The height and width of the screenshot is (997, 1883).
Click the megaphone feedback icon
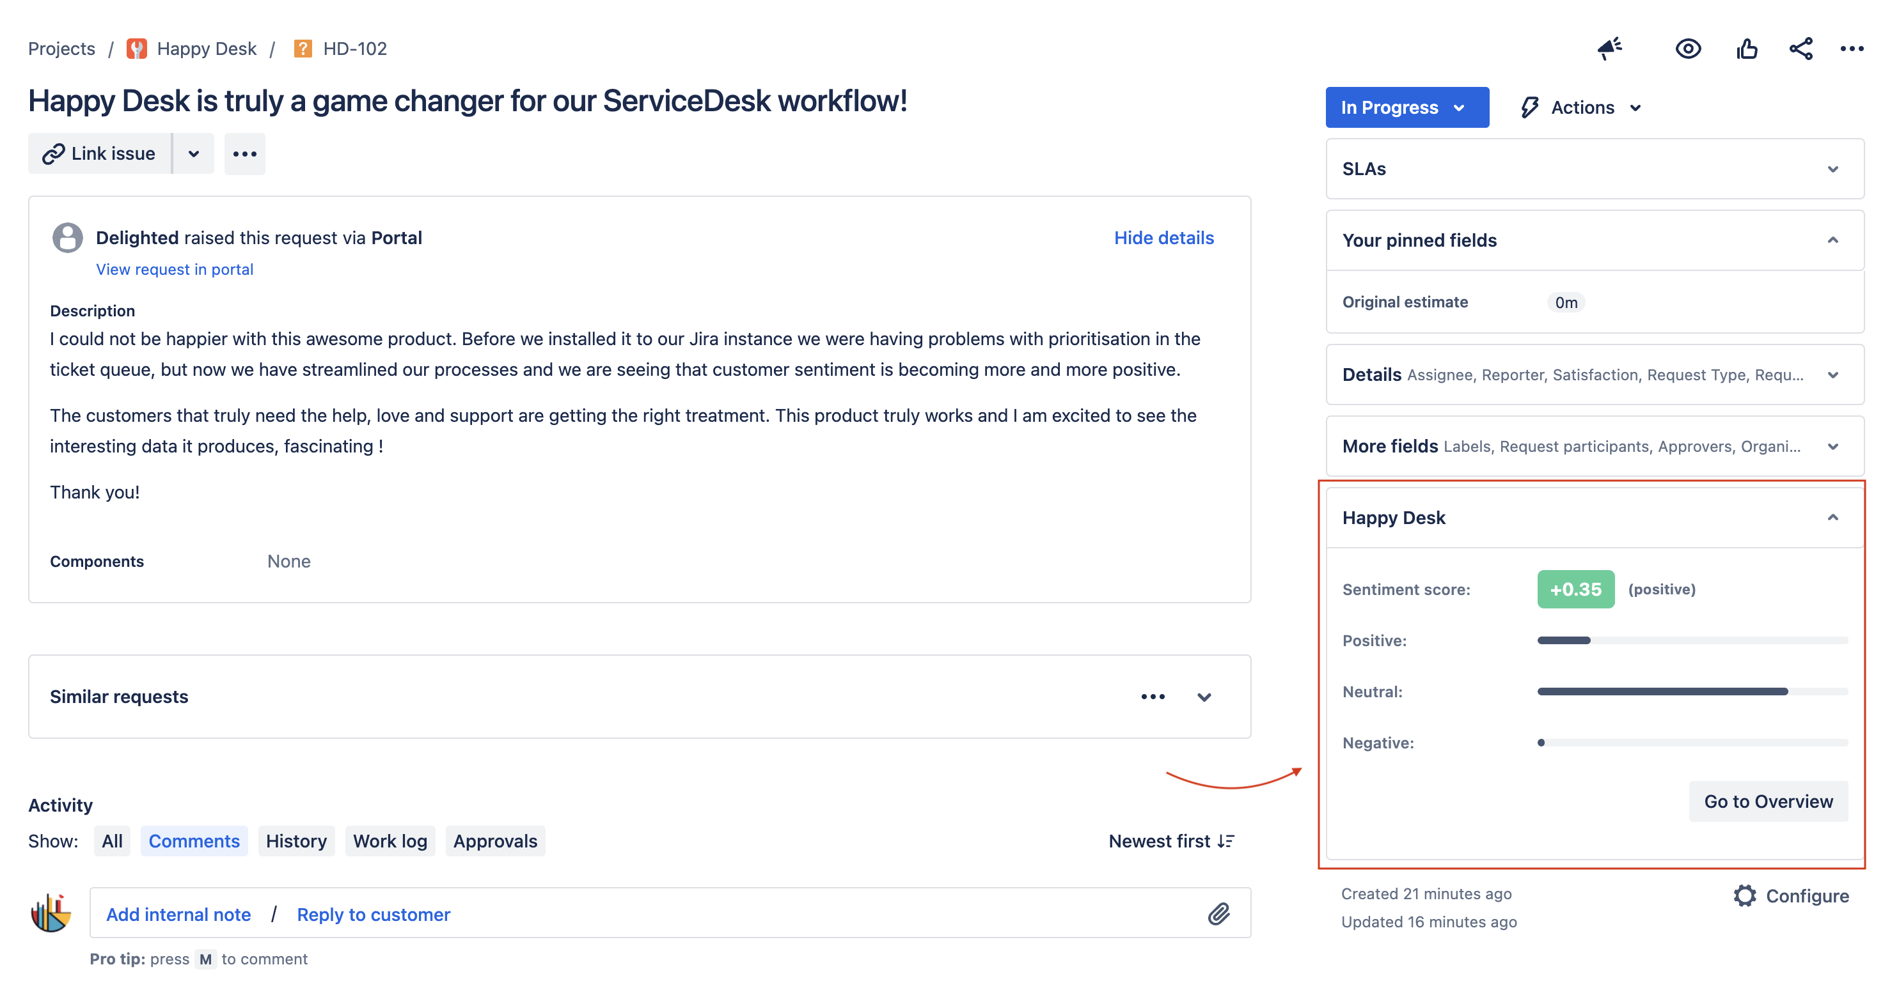coord(1610,48)
